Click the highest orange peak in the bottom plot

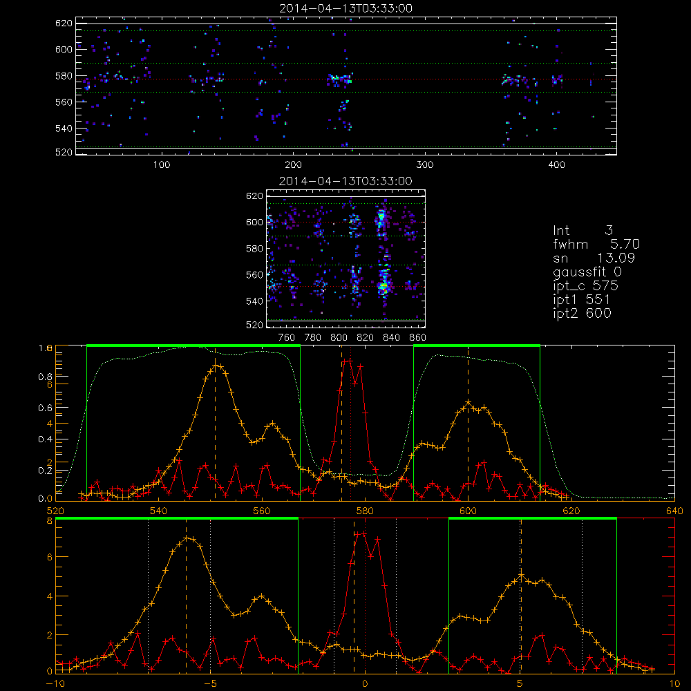187,538
